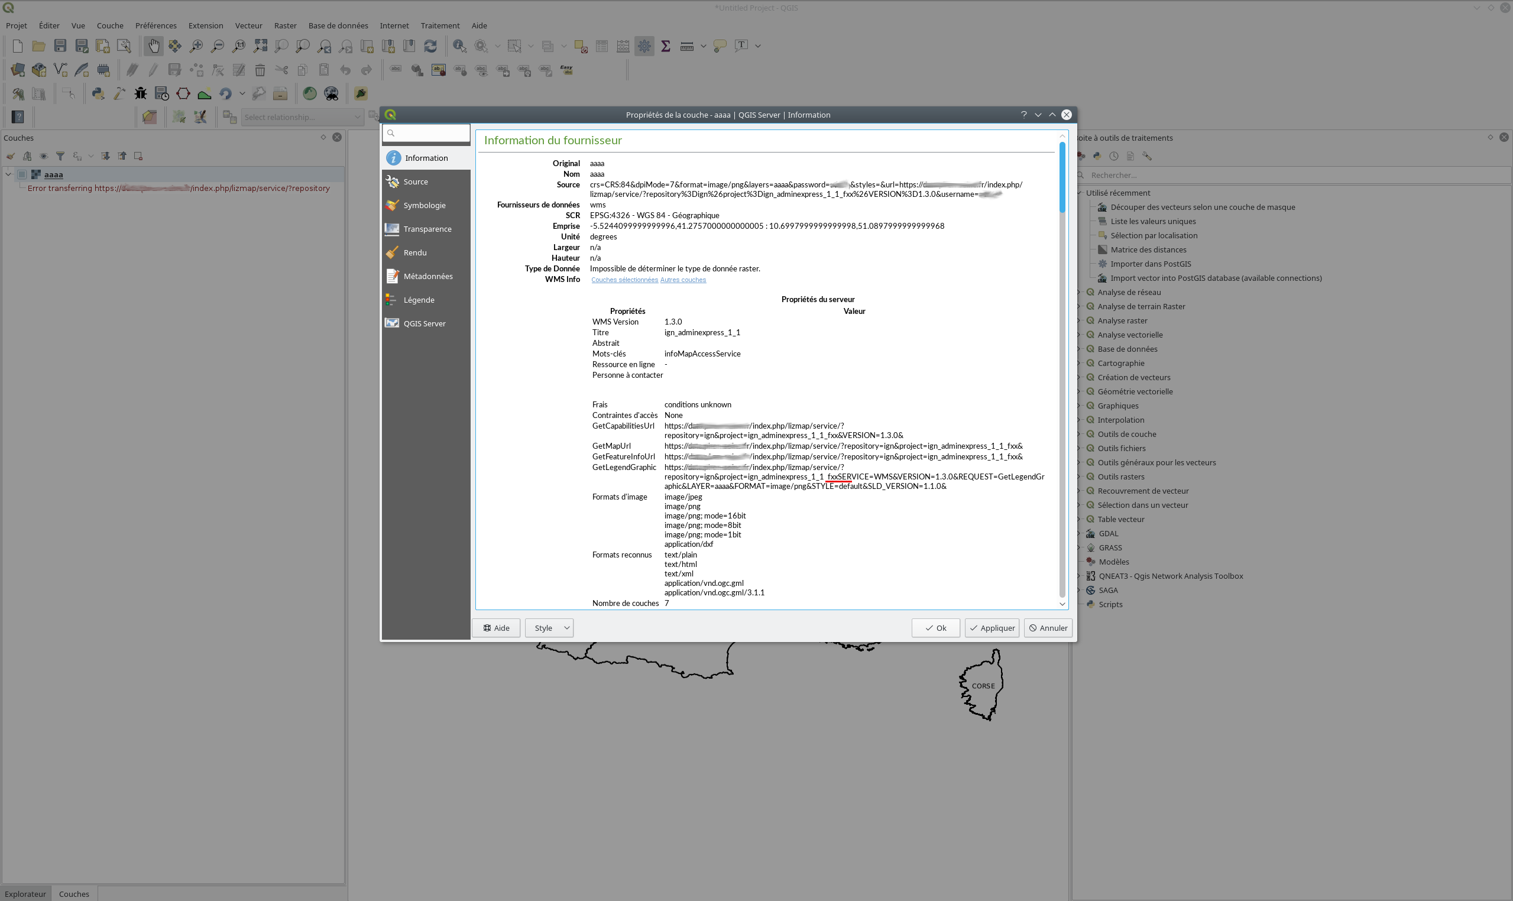Switch to the Symbologie tab
1513x901 pixels.
click(x=425, y=205)
